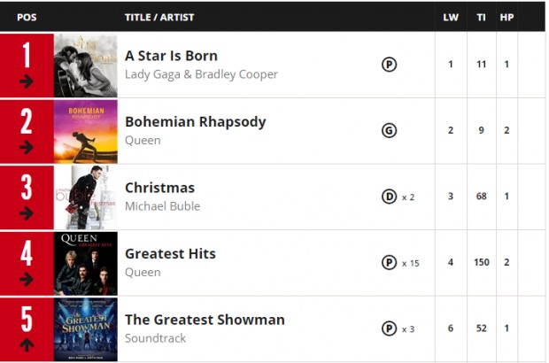Screen dimensions: 549x363
Task: Click the up arrow under position 5
Action: 27,344
